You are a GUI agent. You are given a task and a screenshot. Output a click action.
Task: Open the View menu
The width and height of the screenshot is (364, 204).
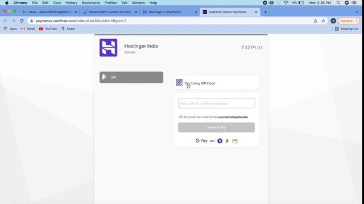pos(57,3)
